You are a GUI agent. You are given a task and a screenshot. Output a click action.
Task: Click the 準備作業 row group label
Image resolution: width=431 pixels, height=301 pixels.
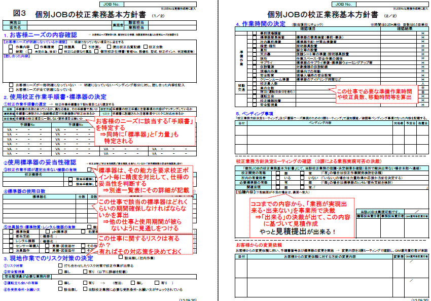(x=241, y=58)
